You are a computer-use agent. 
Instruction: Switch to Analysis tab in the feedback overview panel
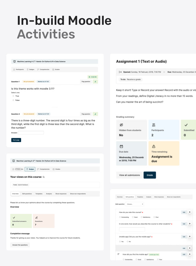49,194
